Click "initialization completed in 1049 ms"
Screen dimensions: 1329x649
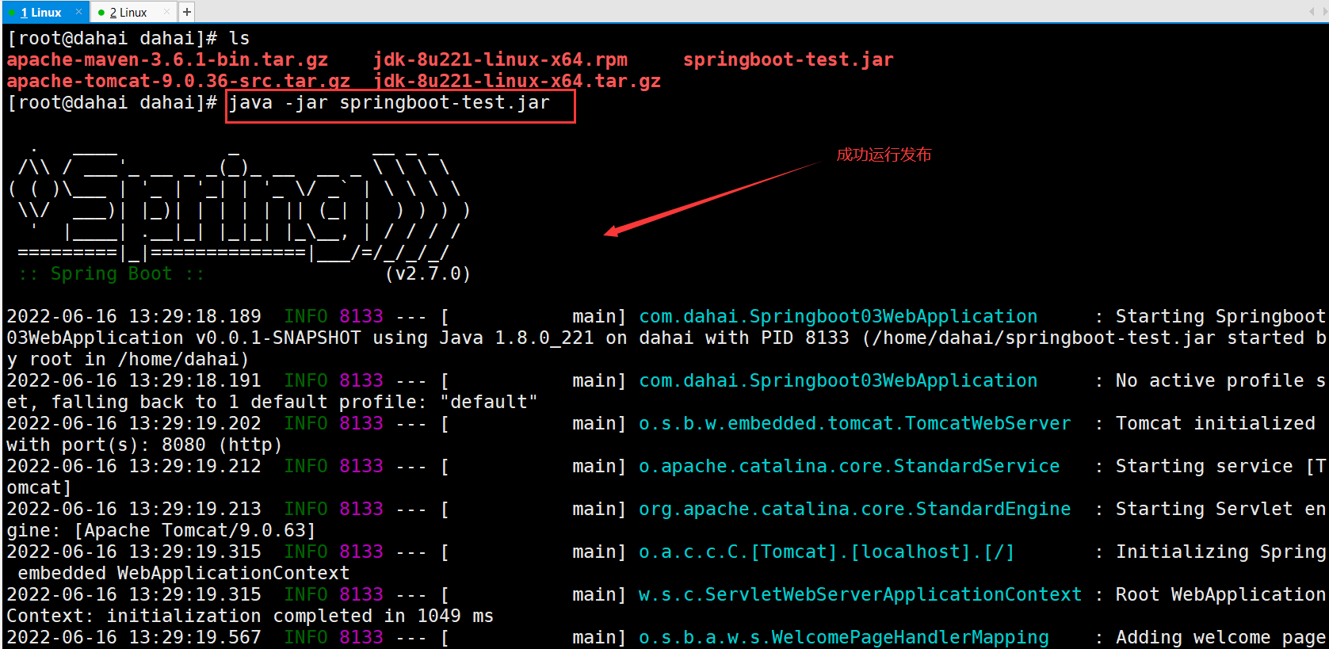click(x=300, y=617)
